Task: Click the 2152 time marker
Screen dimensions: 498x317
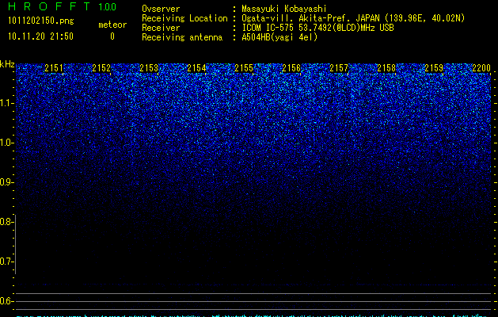Action: point(101,68)
